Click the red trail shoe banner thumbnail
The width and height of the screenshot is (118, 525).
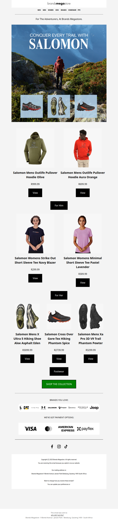[x=32, y=106]
